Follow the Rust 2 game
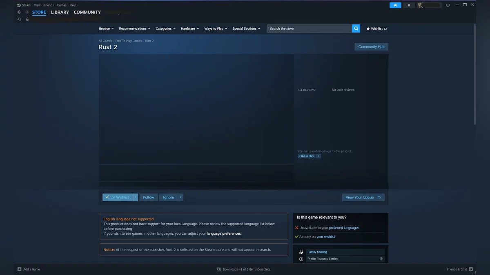Screen dimensions: 490x275 click(148, 197)
